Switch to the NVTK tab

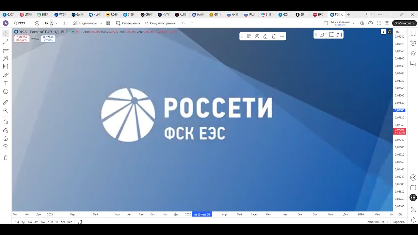(x=164, y=15)
